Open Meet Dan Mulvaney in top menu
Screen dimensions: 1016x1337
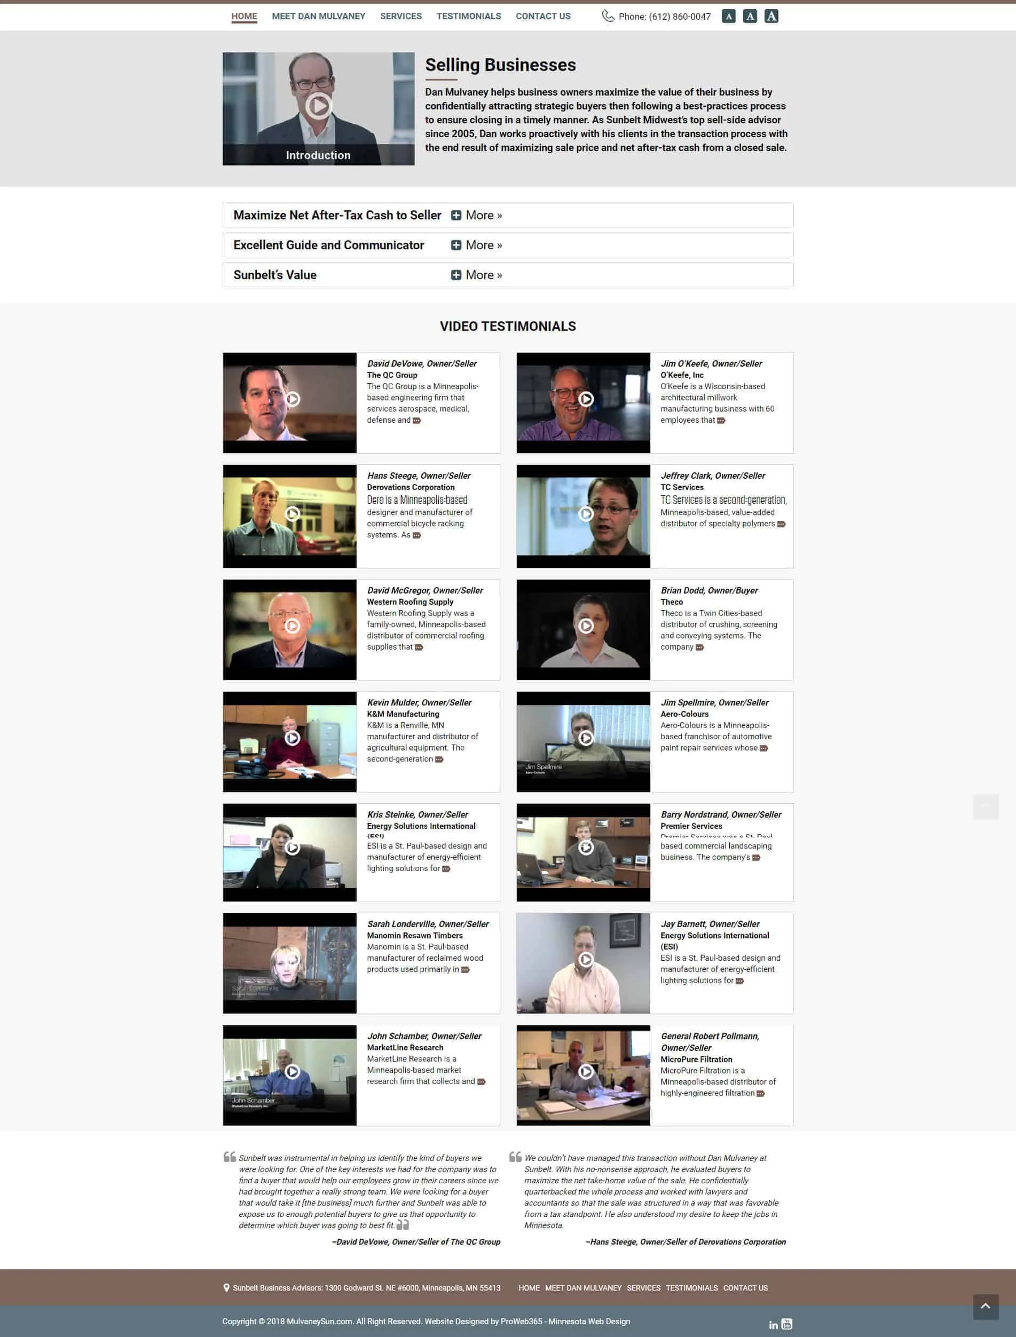click(x=318, y=17)
